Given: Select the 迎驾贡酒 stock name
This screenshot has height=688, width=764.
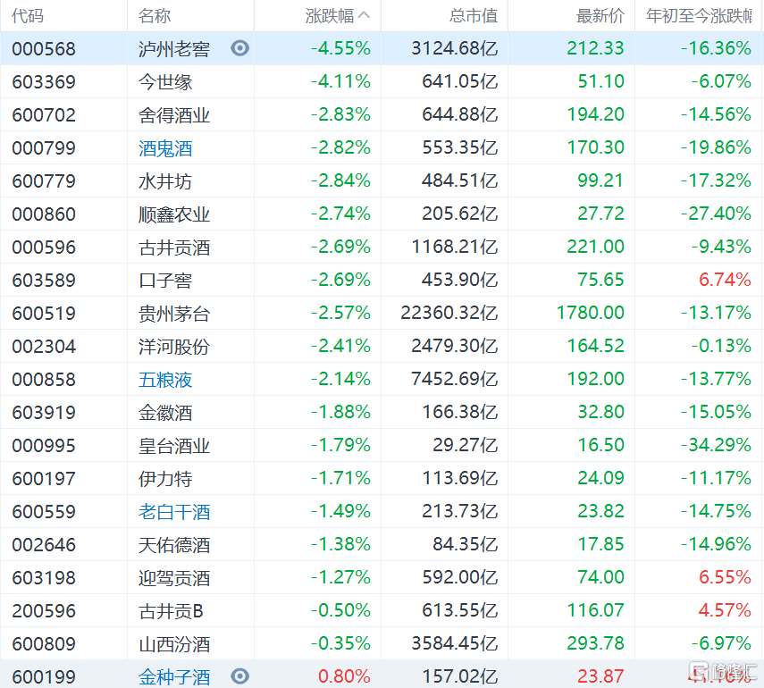Looking at the screenshot, I should pyautogui.click(x=174, y=578).
